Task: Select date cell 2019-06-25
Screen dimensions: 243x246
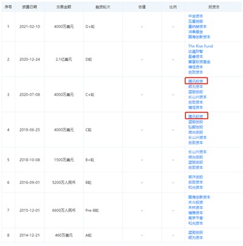Action: [x=30, y=130]
